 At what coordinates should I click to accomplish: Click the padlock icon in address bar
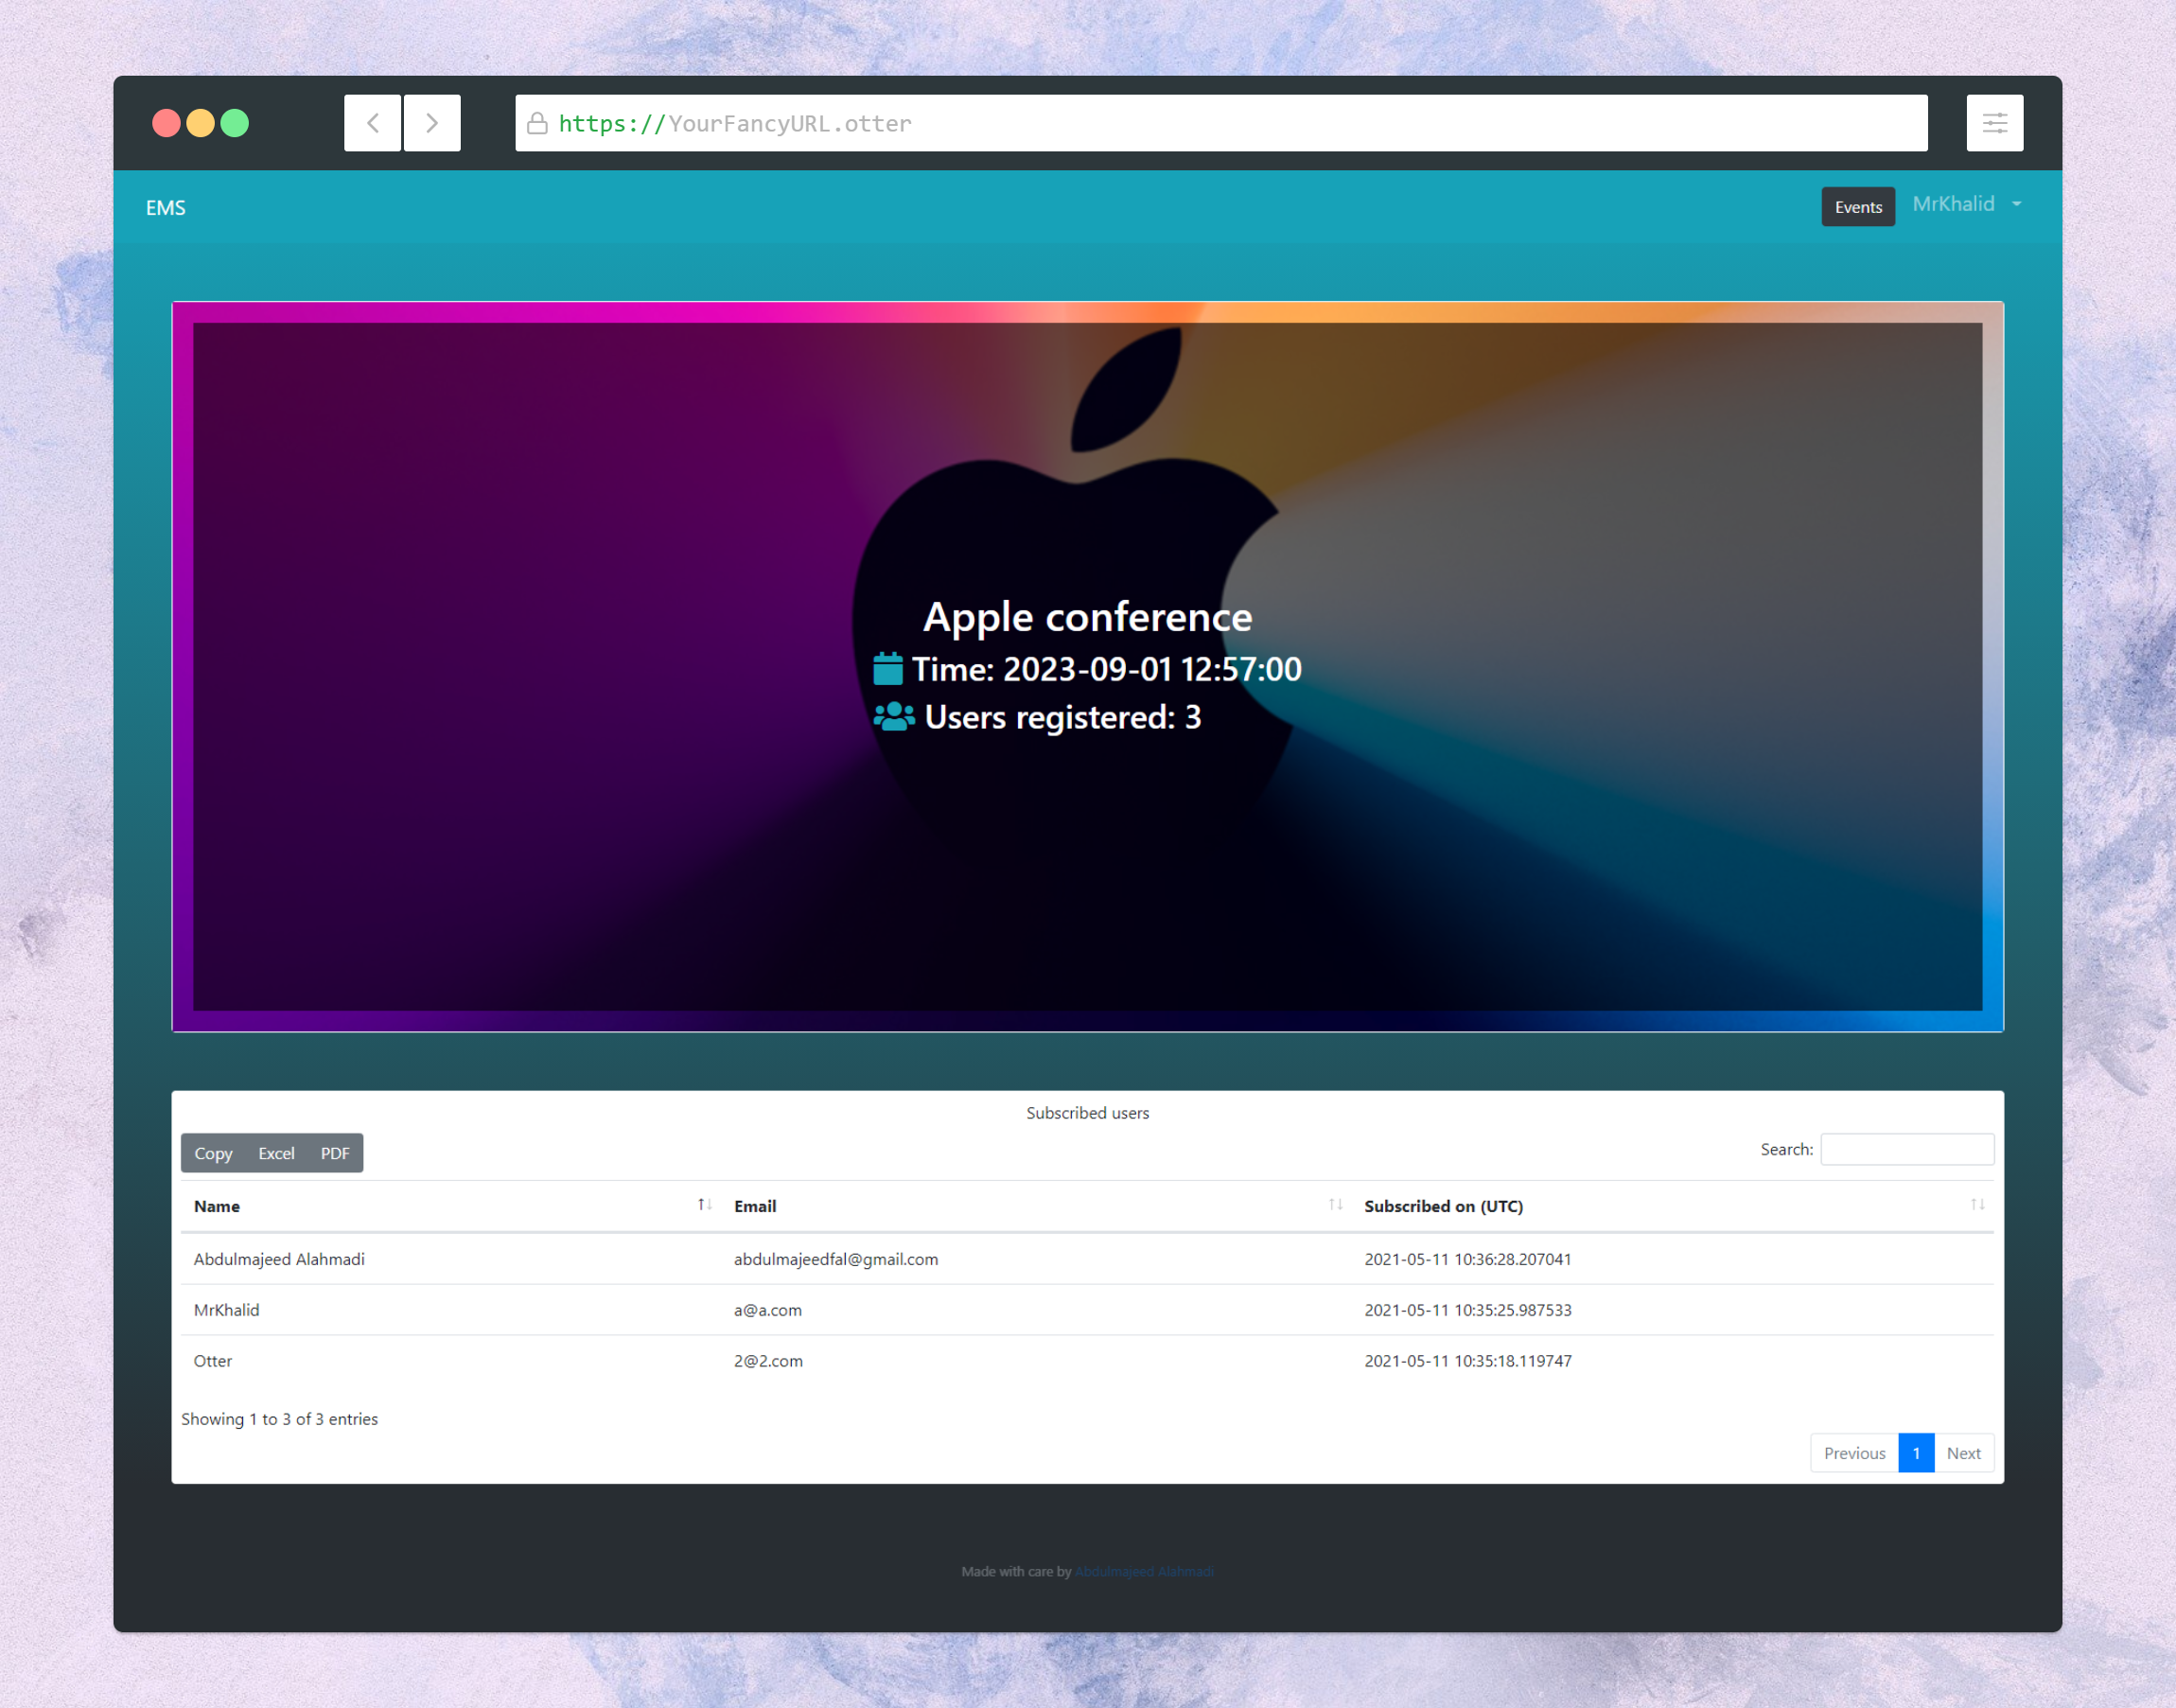536,123
